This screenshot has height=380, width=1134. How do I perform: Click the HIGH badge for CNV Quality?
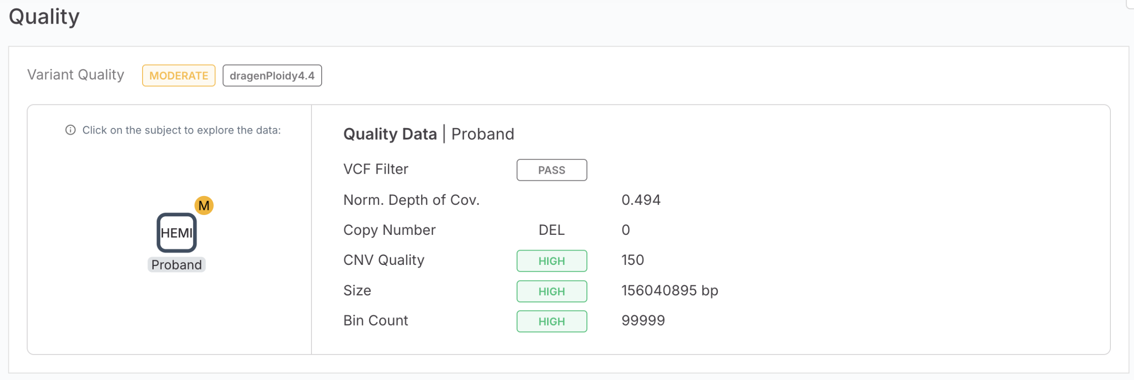point(551,261)
